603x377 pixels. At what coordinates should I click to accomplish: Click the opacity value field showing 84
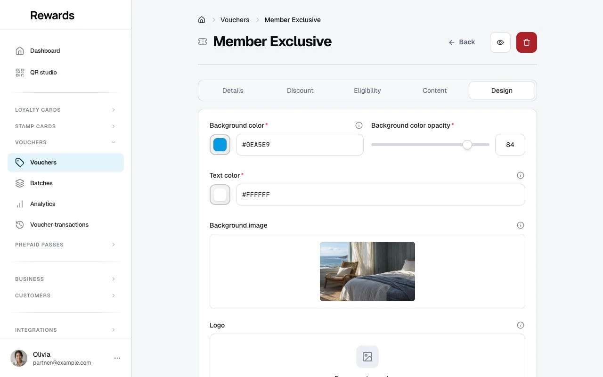(x=510, y=145)
